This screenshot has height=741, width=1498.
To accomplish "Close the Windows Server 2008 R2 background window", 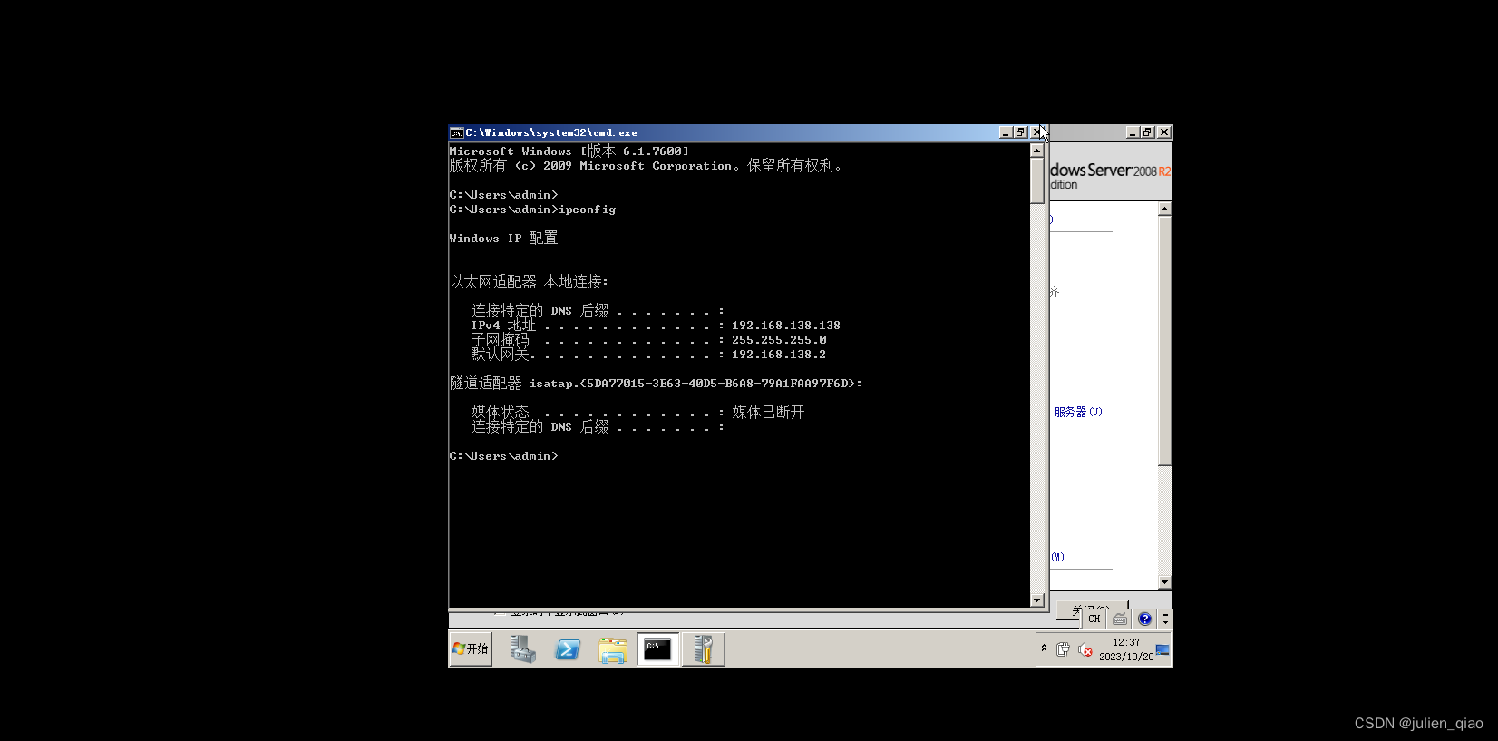I will 1164,132.
